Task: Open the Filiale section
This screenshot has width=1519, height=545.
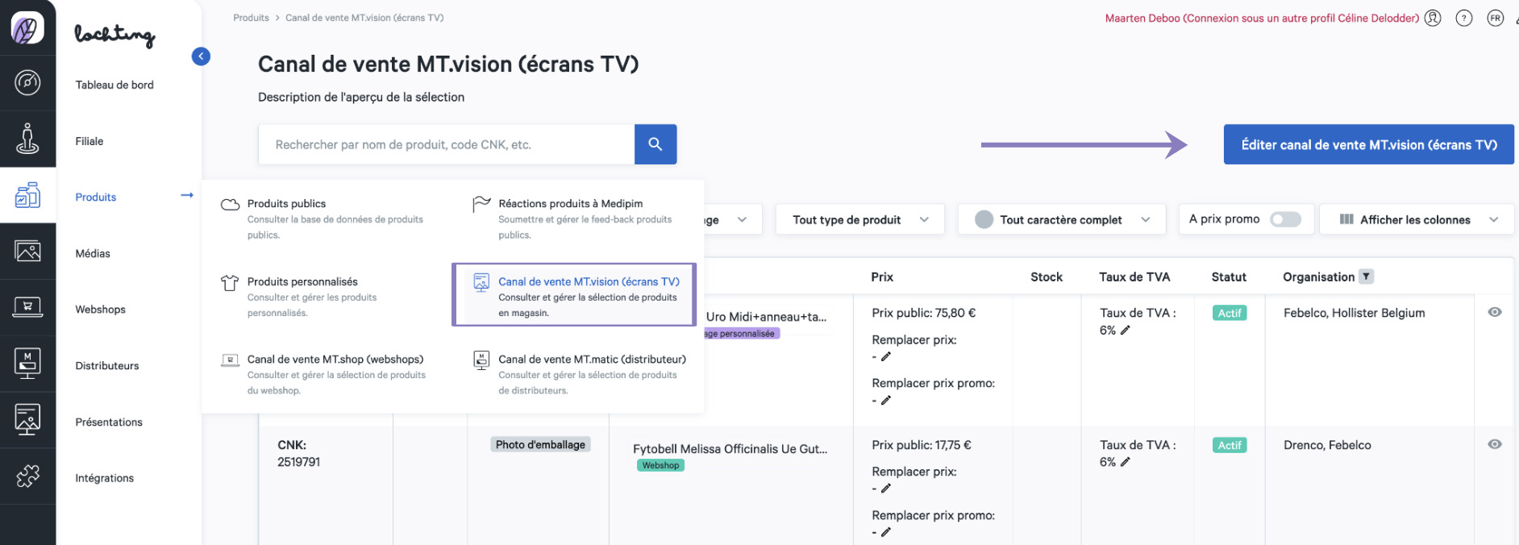Action: pyautogui.click(x=89, y=141)
